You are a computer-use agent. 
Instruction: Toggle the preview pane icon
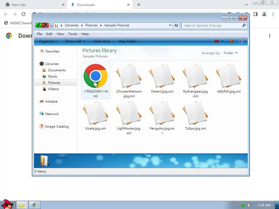pos(232,41)
